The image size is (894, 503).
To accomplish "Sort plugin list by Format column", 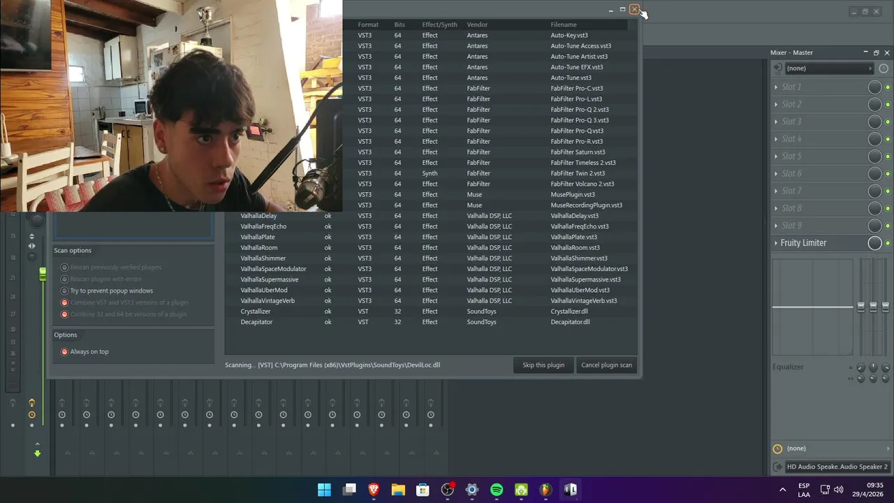I will click(368, 24).
